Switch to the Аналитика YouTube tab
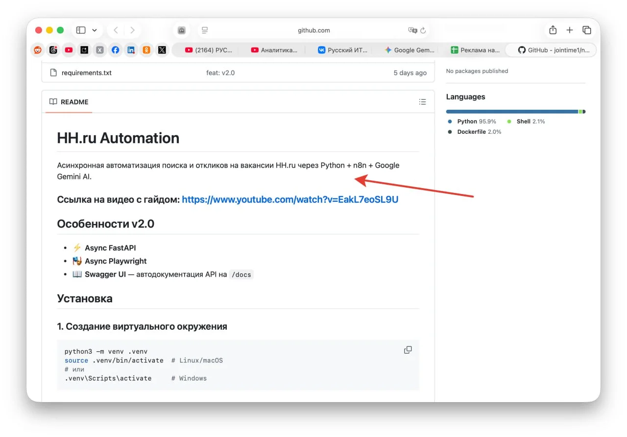The width and height of the screenshot is (627, 437). (x=275, y=50)
